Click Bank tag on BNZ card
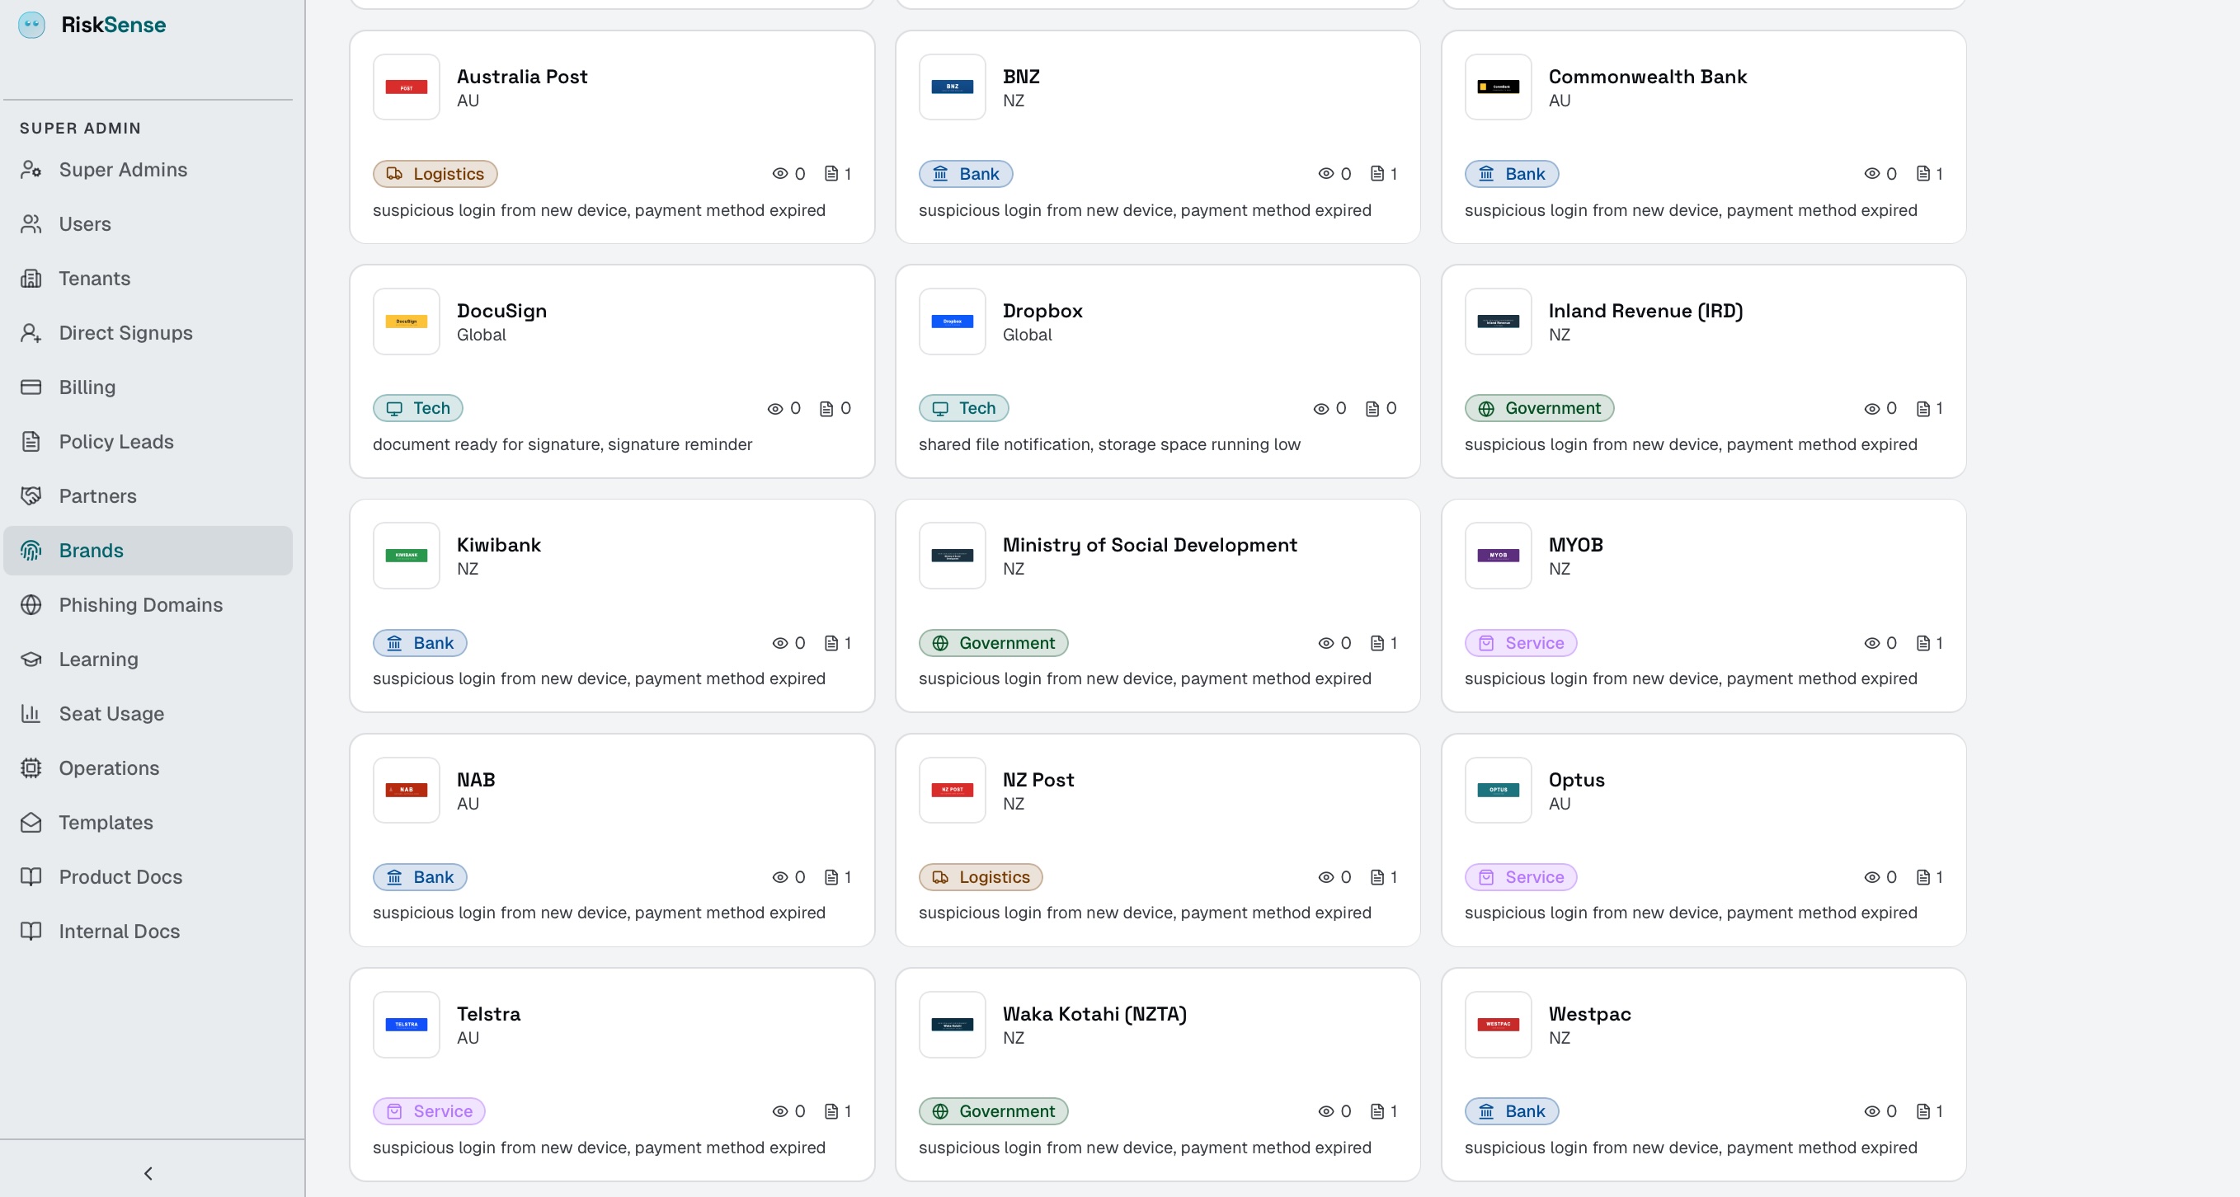 (x=965, y=174)
